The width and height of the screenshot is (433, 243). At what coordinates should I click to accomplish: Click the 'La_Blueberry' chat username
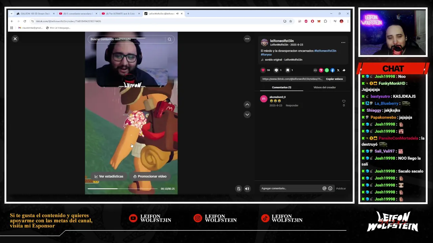pyautogui.click(x=386, y=103)
